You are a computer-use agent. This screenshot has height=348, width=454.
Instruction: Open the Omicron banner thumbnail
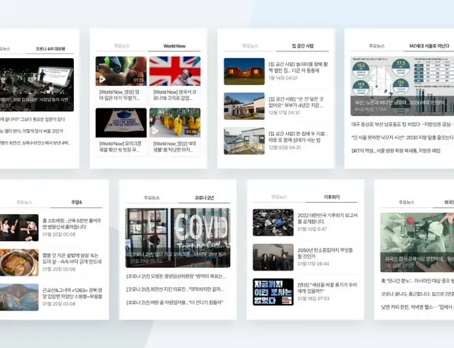tap(121, 123)
